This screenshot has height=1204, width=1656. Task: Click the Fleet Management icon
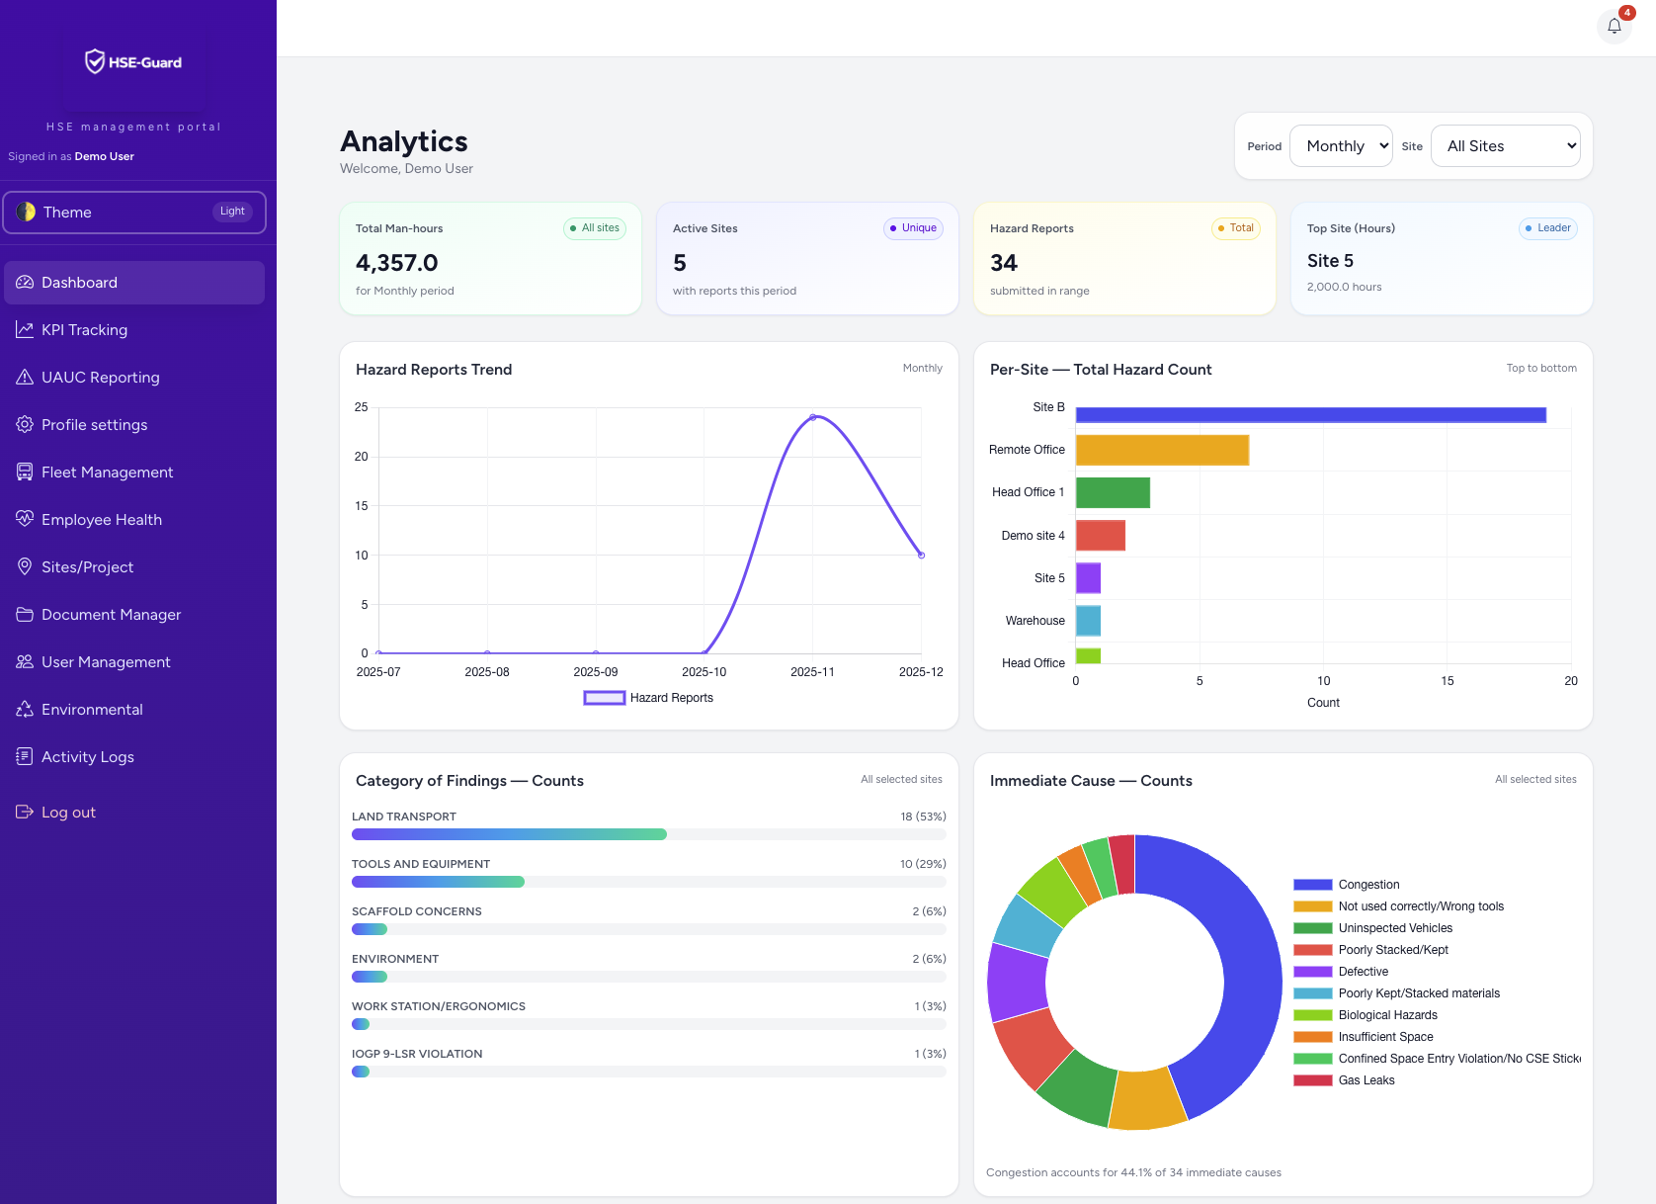point(25,472)
